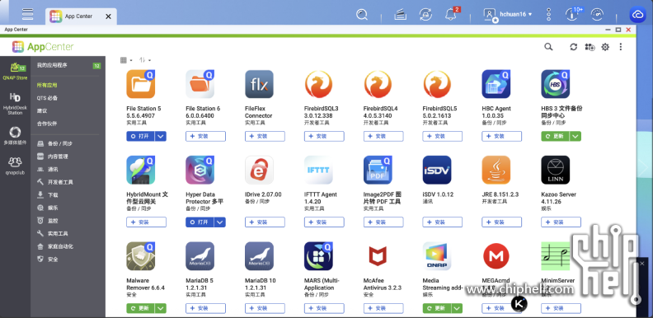Click the Image2PDF app name text
The image size is (653, 318).
pos(382,198)
